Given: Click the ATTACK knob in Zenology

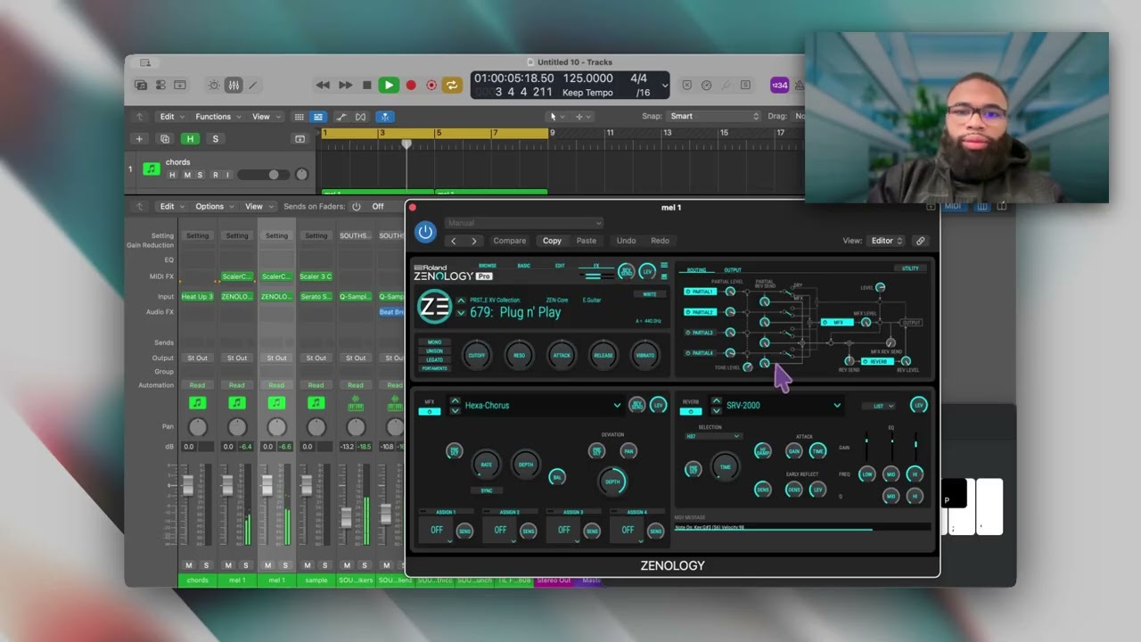Looking at the screenshot, I should [562, 355].
